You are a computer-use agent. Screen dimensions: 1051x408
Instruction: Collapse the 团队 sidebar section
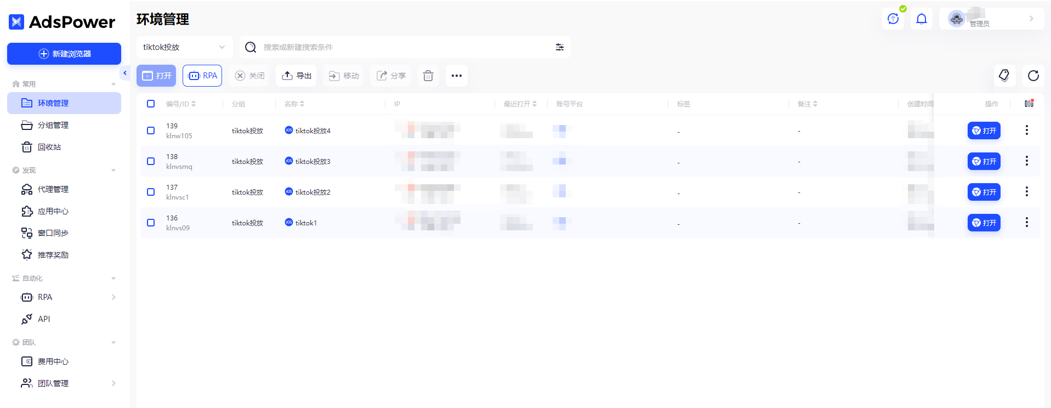113,343
